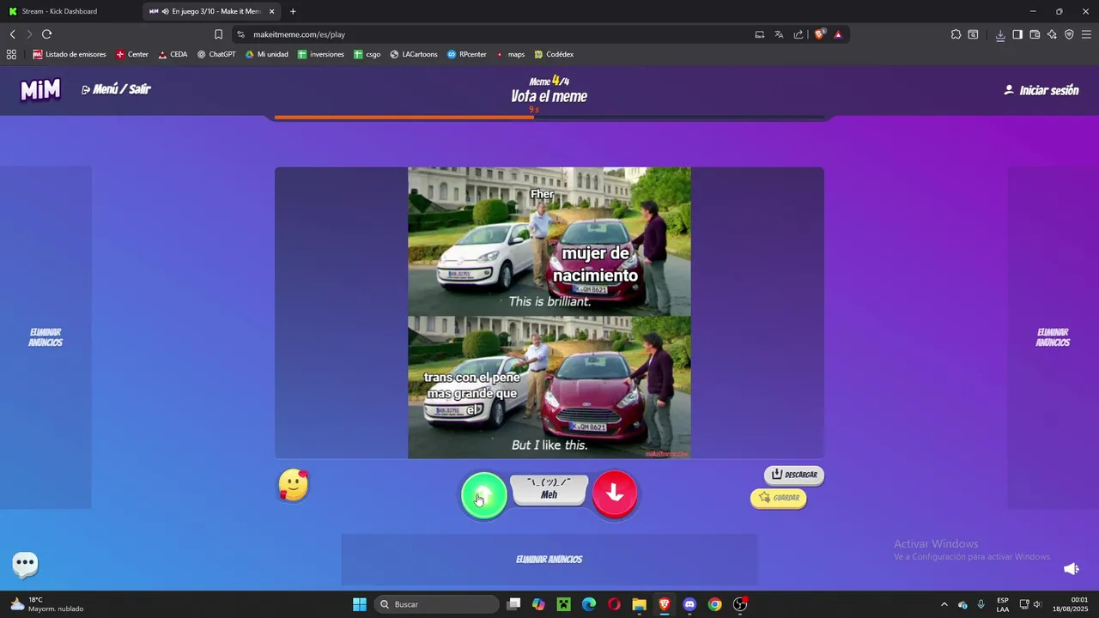The image size is (1099, 618).
Task: Click the Brave VPN shield icon
Action: pos(1069,34)
